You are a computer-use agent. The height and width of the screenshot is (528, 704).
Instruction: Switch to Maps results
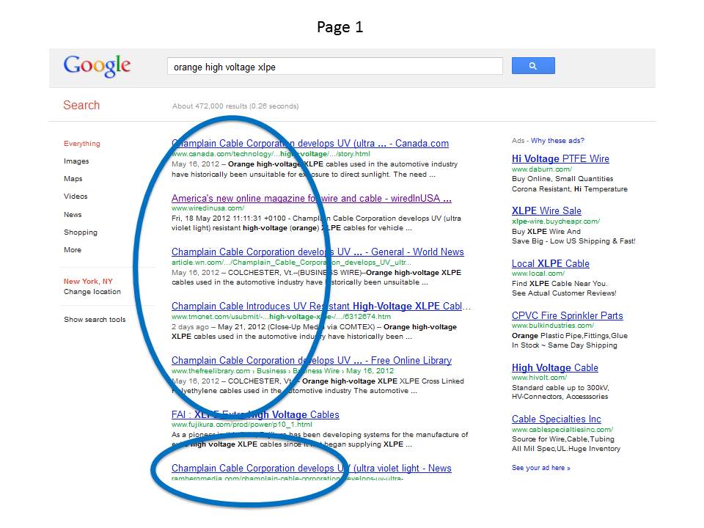(x=73, y=179)
